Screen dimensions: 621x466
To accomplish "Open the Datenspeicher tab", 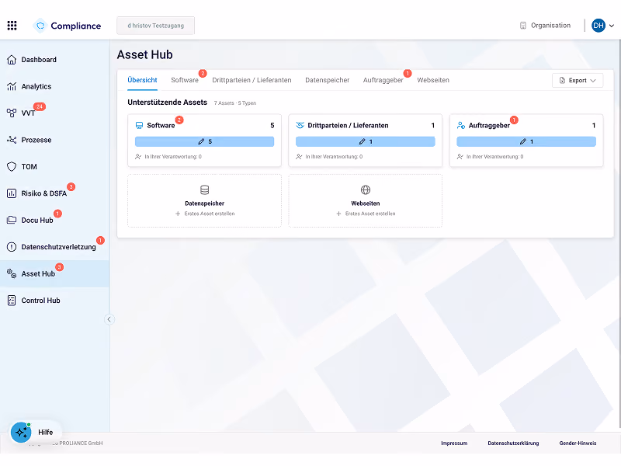I will pyautogui.click(x=327, y=81).
